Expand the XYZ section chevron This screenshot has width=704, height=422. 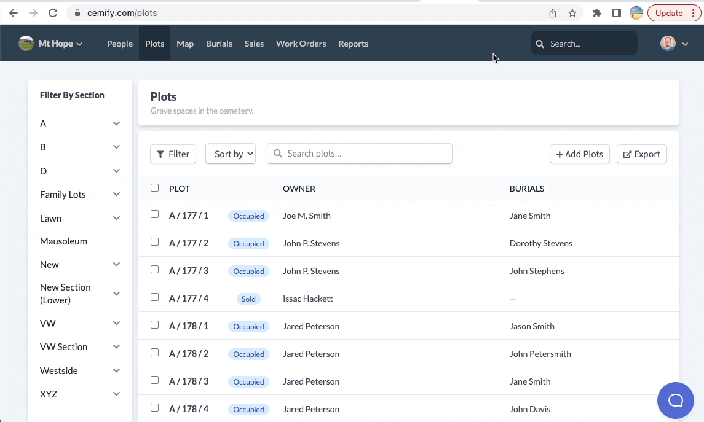click(x=116, y=394)
